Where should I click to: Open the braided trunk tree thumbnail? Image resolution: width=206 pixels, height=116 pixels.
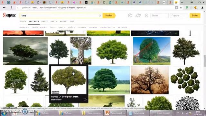[81, 51]
